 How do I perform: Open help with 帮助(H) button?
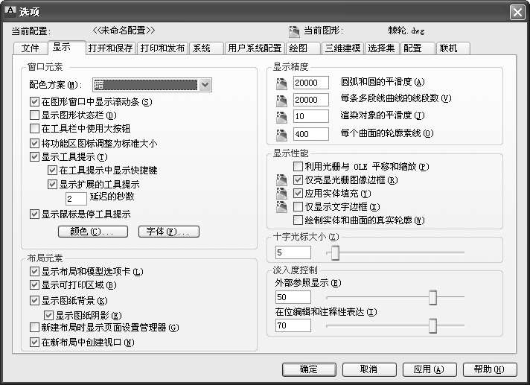[x=490, y=369]
